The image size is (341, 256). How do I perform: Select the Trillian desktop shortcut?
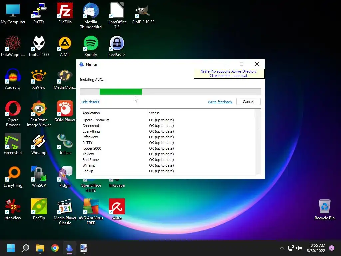point(65,144)
